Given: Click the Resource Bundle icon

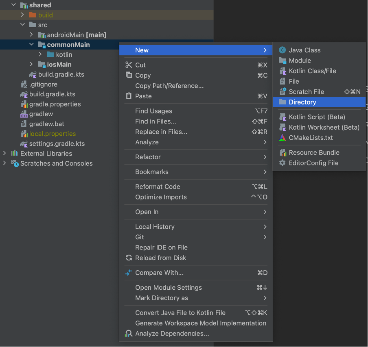Looking at the screenshot, I should [283, 152].
